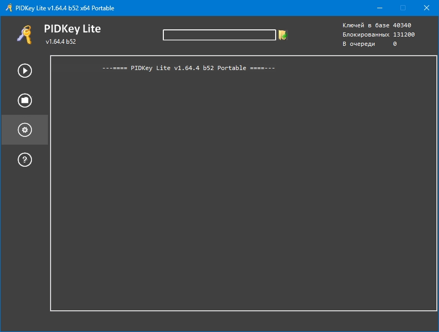Minimize the PIDKey Lite window

[x=380, y=8]
